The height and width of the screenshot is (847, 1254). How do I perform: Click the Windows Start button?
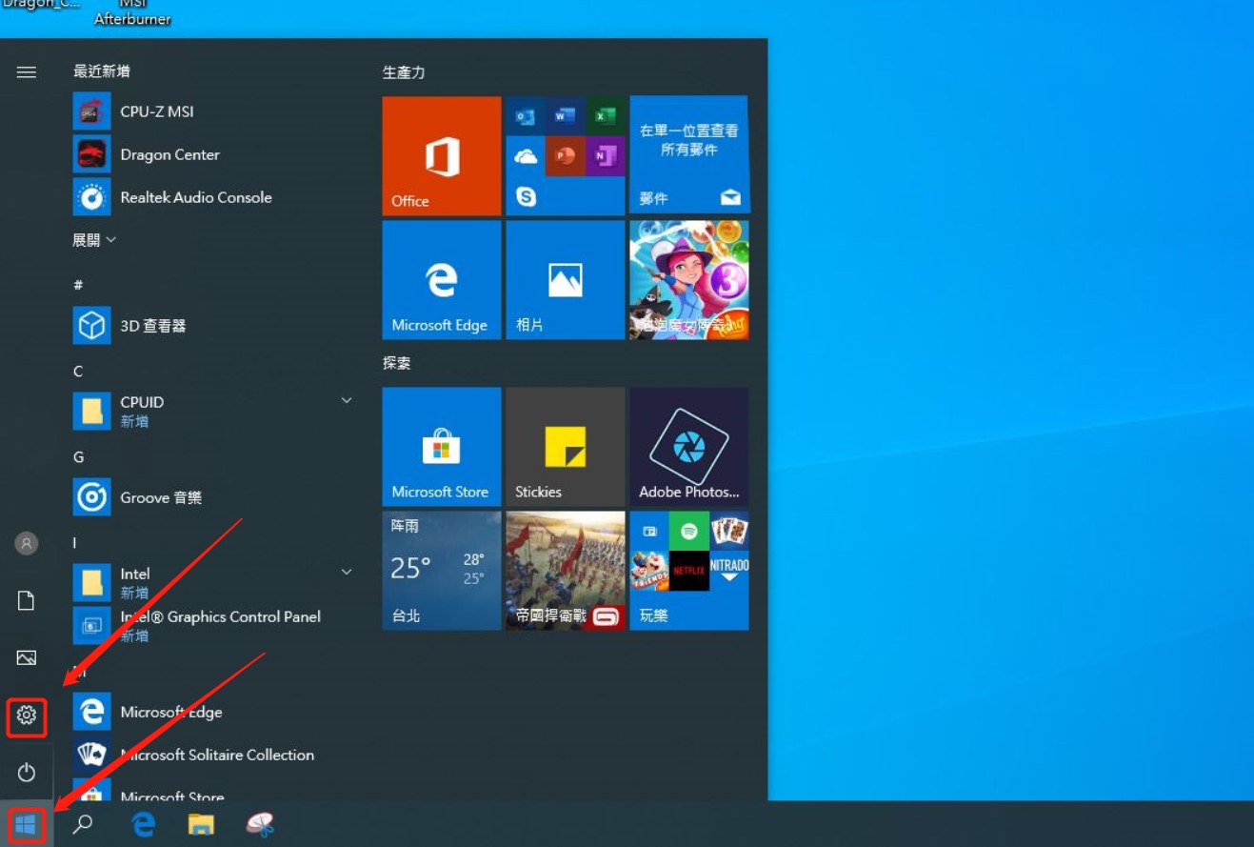(26, 824)
